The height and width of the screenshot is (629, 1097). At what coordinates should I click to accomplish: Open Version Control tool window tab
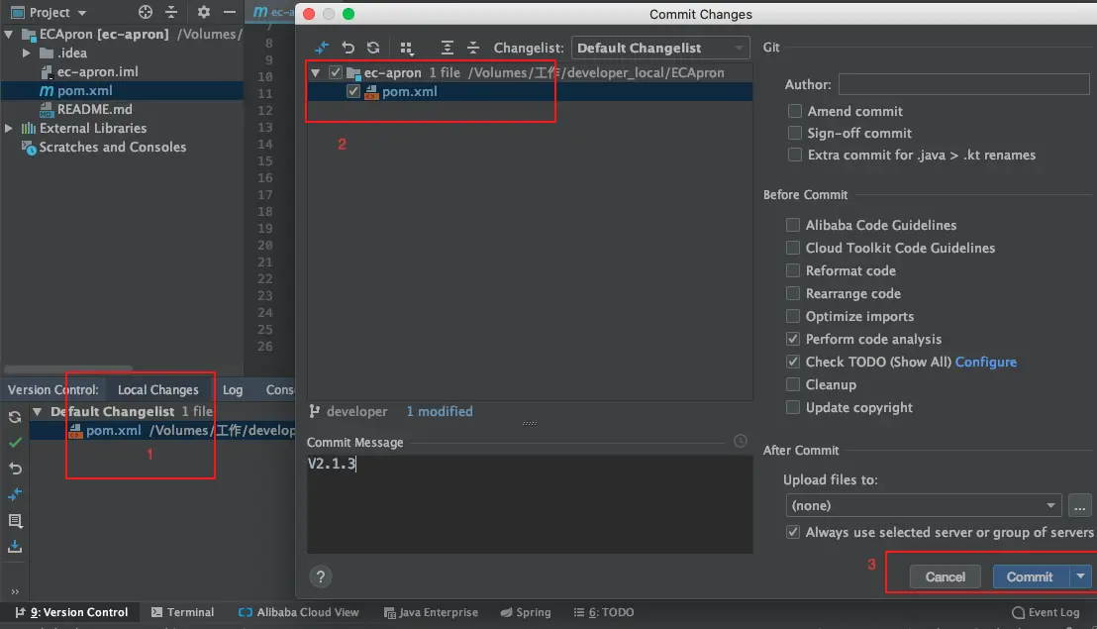click(71, 612)
